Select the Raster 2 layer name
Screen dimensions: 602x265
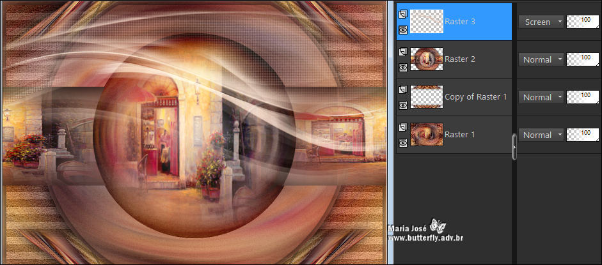pos(459,59)
